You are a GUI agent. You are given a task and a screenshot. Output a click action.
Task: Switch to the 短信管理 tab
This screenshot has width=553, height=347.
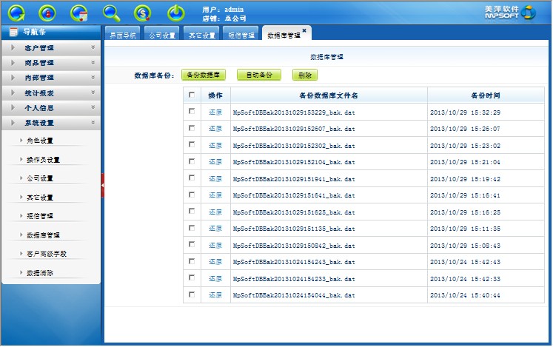coord(240,35)
